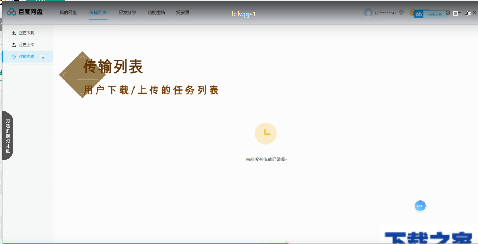Click the blue cloud icon on 拖拽上传 button
This screenshot has height=244, width=478.
419,13
